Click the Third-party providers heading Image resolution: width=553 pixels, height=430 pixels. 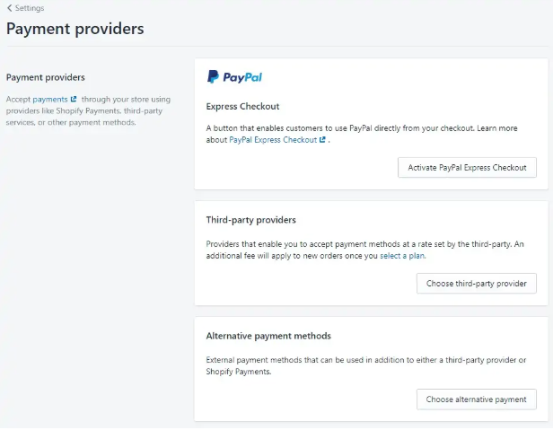(250, 220)
